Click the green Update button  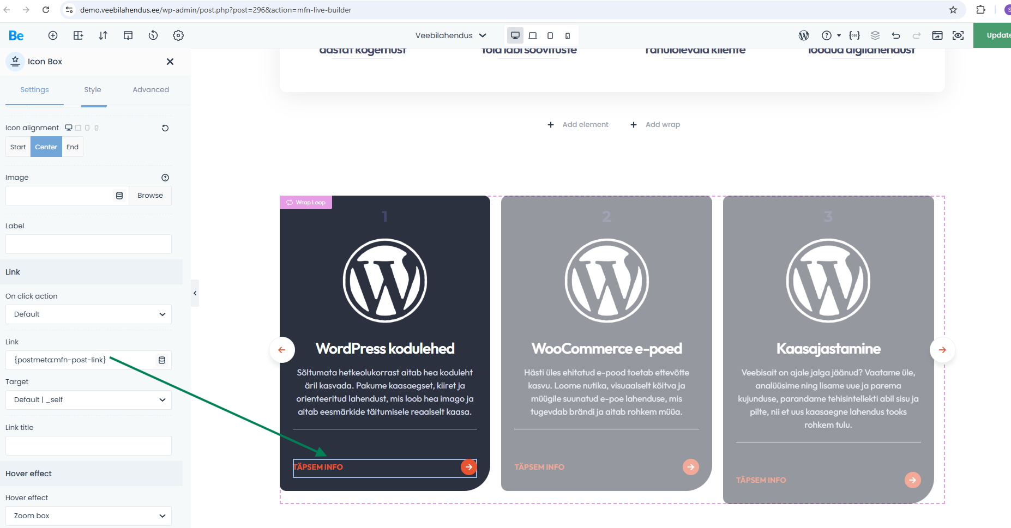995,35
